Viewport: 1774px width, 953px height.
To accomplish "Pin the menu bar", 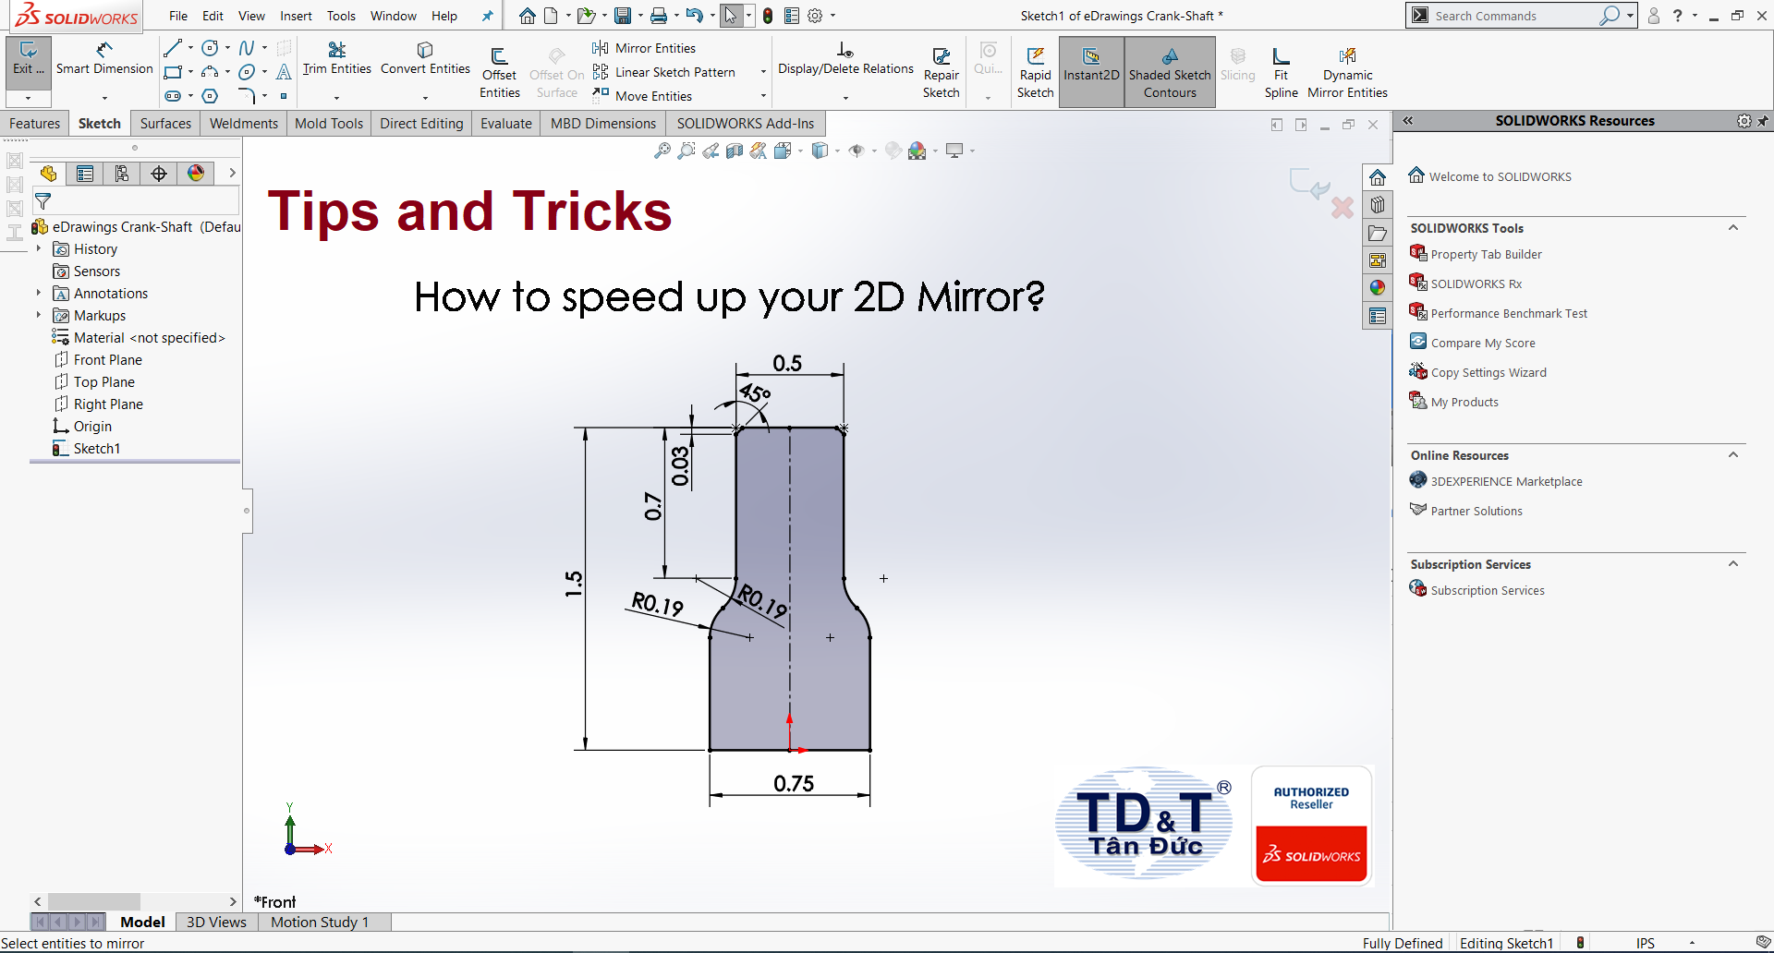I will (487, 16).
